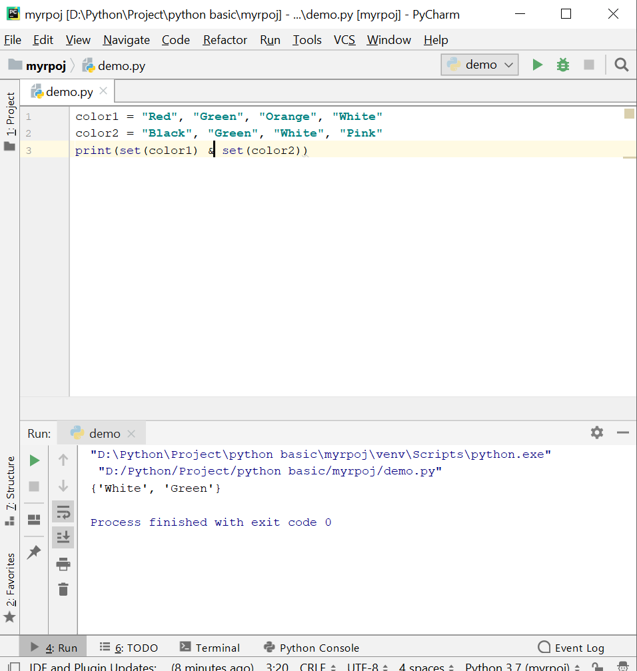Clear console output with trash icon

63,589
